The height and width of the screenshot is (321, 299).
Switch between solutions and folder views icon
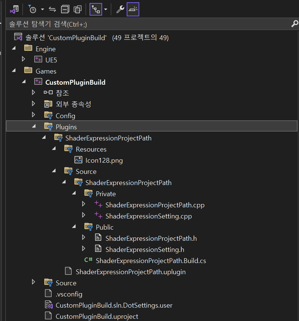point(14,9)
